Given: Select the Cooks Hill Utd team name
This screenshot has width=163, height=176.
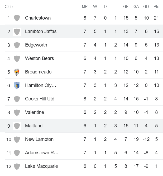Looking at the screenshot, I should [40, 99].
